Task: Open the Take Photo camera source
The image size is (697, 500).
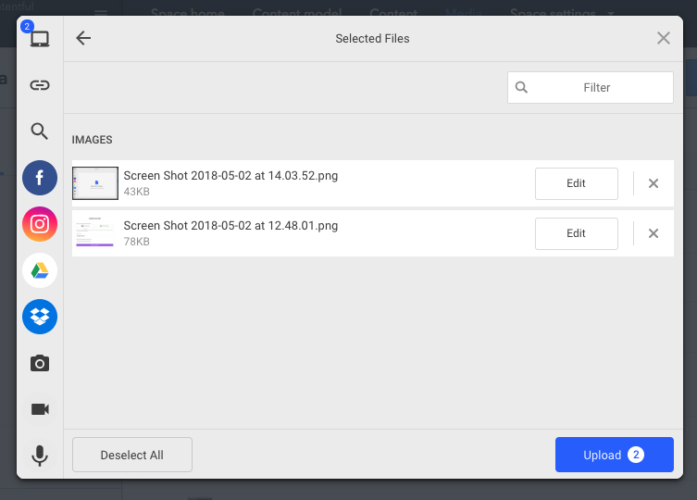Action: click(x=40, y=363)
